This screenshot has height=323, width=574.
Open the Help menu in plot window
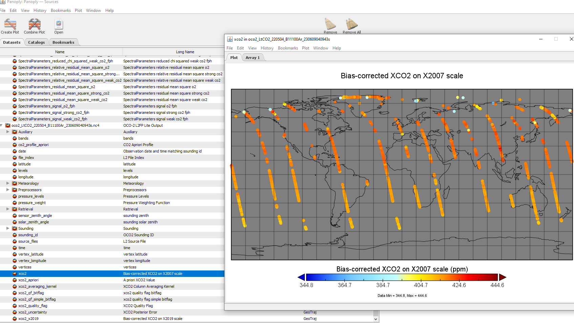point(337,48)
